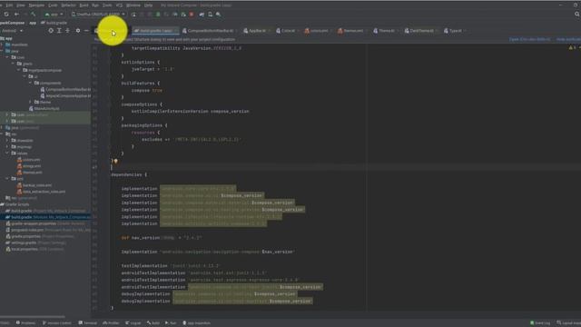Open the Build menu

point(84,5)
